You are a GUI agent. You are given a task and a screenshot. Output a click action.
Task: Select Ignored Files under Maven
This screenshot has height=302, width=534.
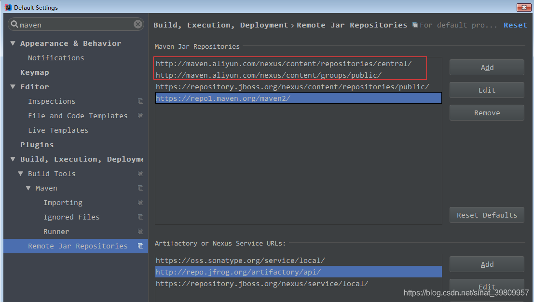pos(71,217)
